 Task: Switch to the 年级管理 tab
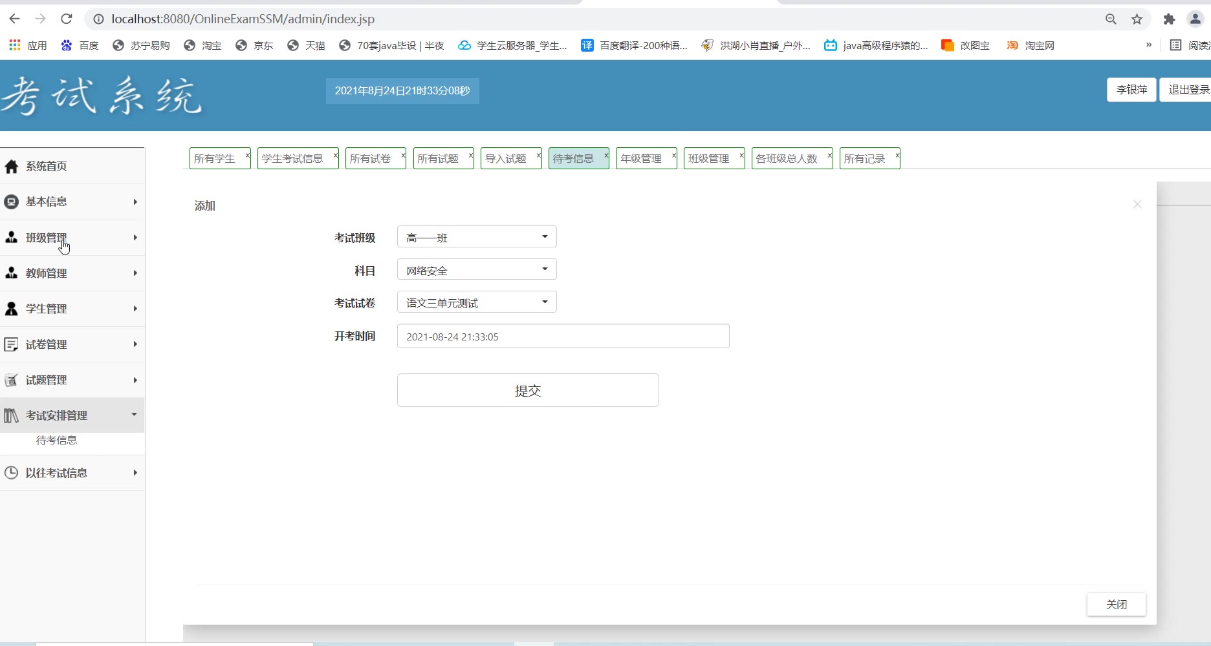pyautogui.click(x=641, y=159)
